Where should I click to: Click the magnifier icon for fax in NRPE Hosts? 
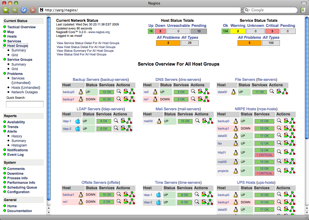(x=279, y=143)
